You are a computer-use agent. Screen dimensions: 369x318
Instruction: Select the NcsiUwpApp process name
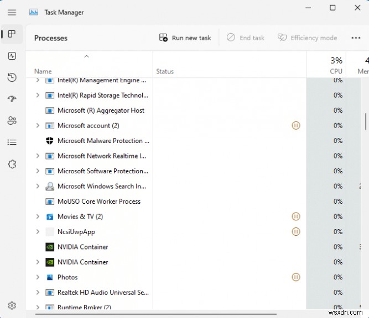point(76,232)
